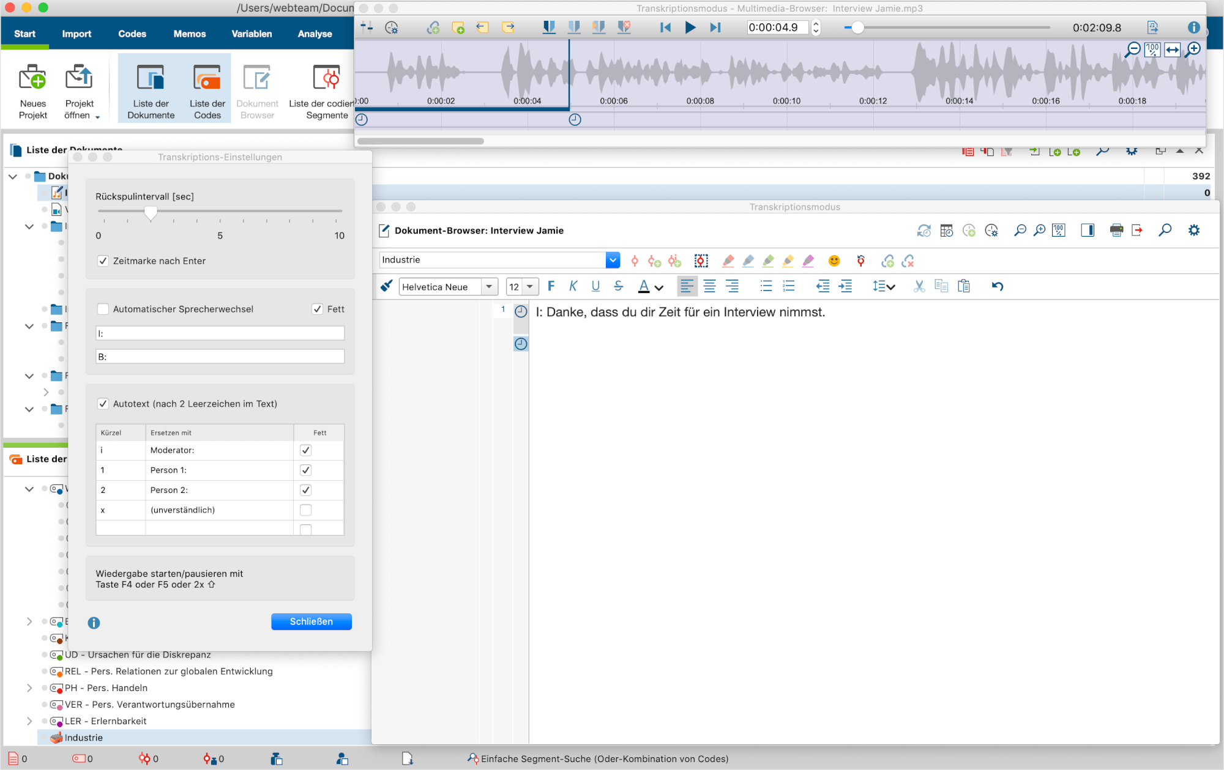Image resolution: width=1224 pixels, height=770 pixels.
Task: Click the strikethrough formatting icon
Action: pyautogui.click(x=618, y=286)
